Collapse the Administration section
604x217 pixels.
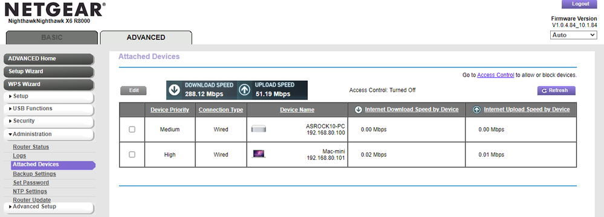tap(48, 134)
